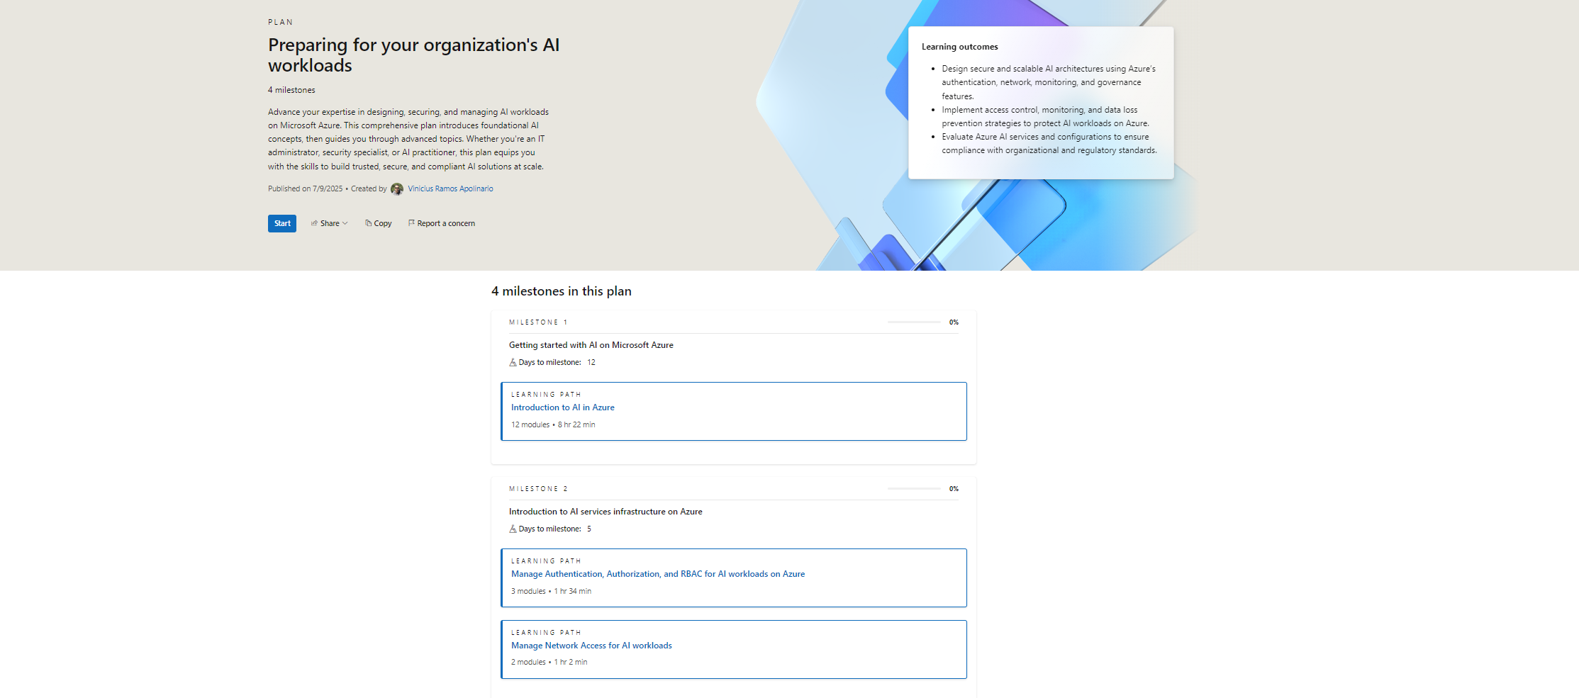1579x698 pixels.
Task: Open Vinicius Ramos Apolinario's profile link
Action: click(450, 188)
